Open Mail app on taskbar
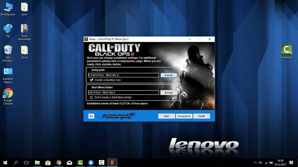The image size is (298, 167). click(x=69, y=162)
